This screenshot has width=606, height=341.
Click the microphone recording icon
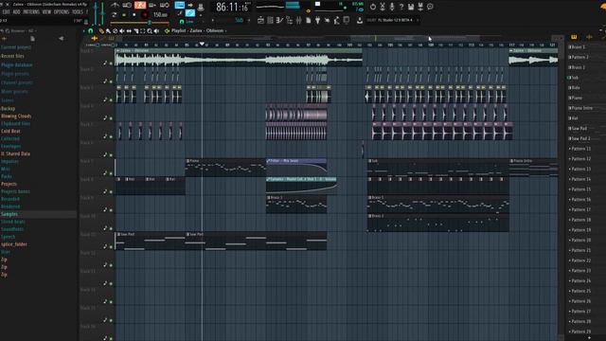392,7
